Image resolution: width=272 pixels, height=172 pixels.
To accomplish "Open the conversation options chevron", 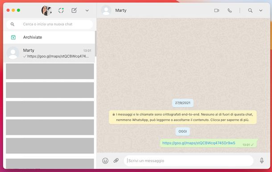I will 261,10.
